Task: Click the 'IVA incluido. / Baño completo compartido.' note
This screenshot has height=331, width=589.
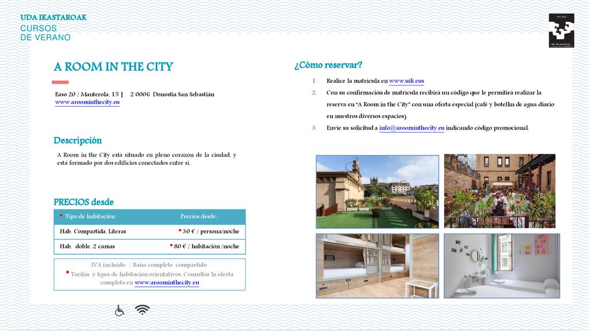Action: 150,265
